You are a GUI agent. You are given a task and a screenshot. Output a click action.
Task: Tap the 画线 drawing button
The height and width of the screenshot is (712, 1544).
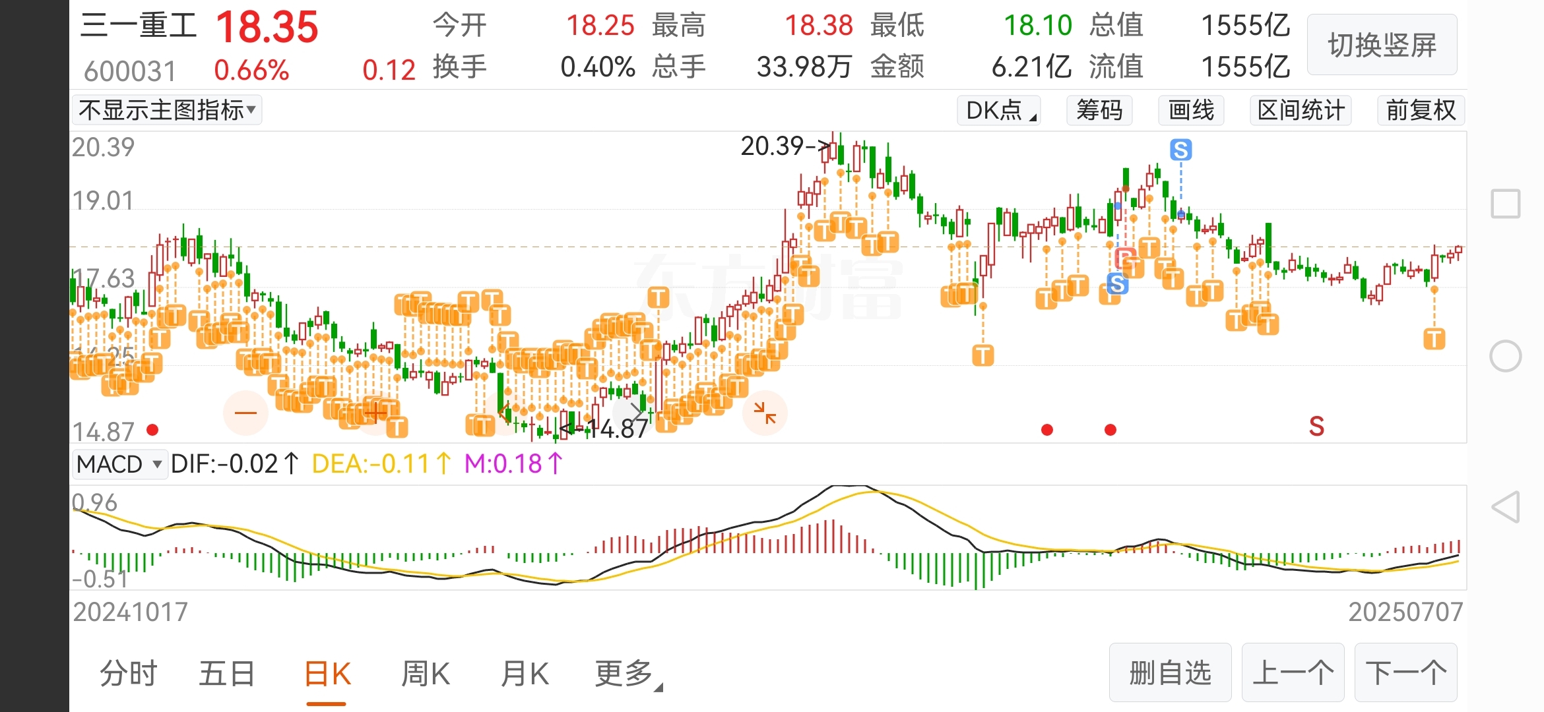[1191, 110]
